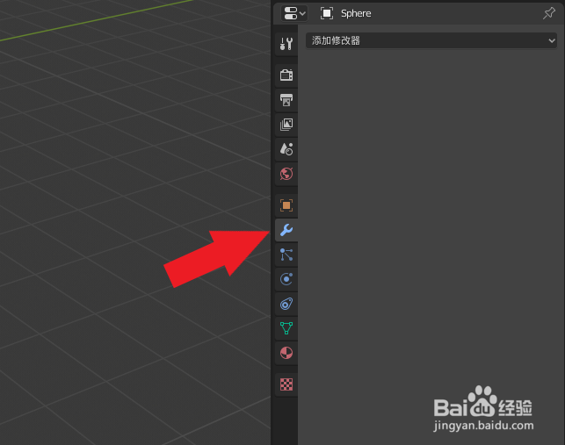Click the Sphere object icon in header
This screenshot has height=445, width=565.
pos(327,14)
